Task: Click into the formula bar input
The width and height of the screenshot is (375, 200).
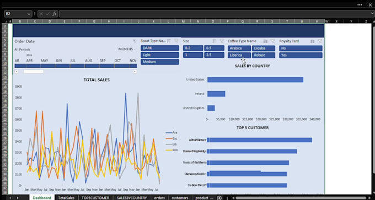Action: tap(215, 14)
